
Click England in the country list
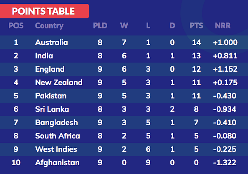click(50, 69)
